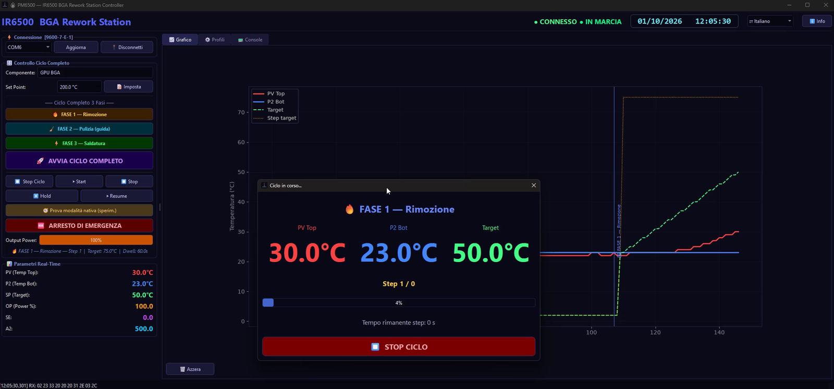Screen dimensions: 834x389
Task: Click the red STOP CICLO button in dialog
Action: (399, 347)
